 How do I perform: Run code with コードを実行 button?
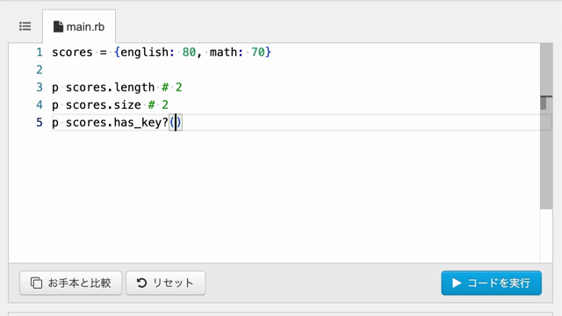pos(492,283)
